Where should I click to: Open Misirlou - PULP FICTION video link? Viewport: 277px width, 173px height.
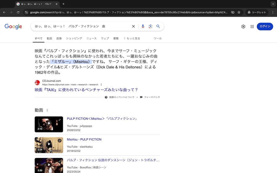(84, 140)
